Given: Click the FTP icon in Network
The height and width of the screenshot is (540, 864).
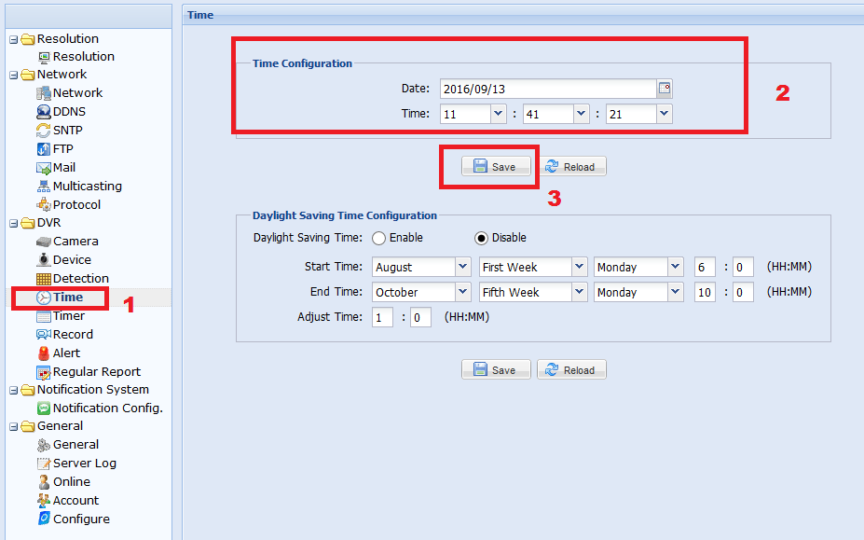Looking at the screenshot, I should [44, 149].
